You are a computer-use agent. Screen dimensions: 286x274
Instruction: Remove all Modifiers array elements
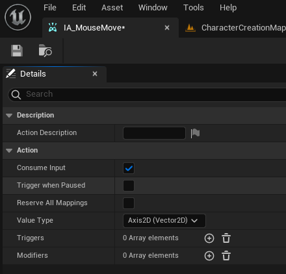point(226,256)
